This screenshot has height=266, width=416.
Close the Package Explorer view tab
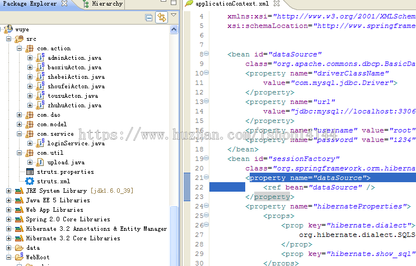(64, 4)
